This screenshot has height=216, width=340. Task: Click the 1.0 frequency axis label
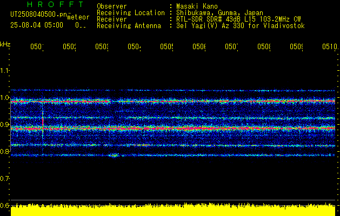tap(4, 98)
